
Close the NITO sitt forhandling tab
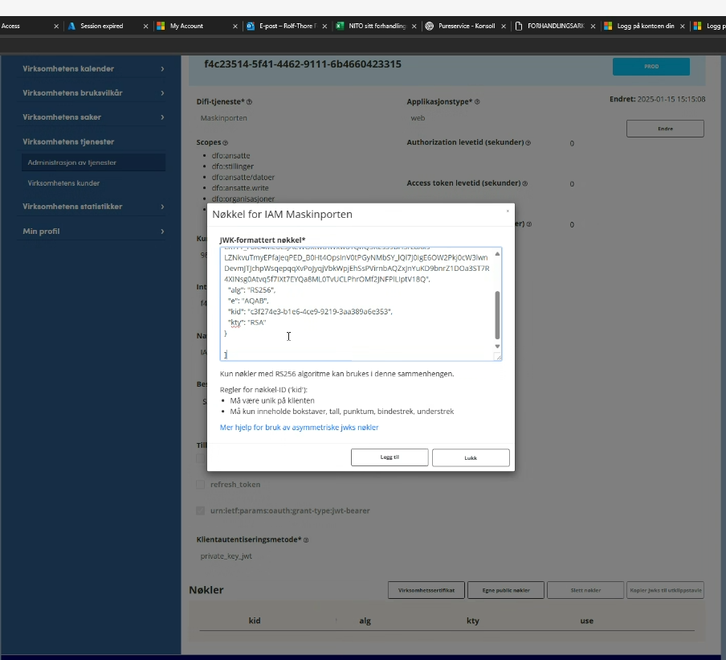(414, 27)
